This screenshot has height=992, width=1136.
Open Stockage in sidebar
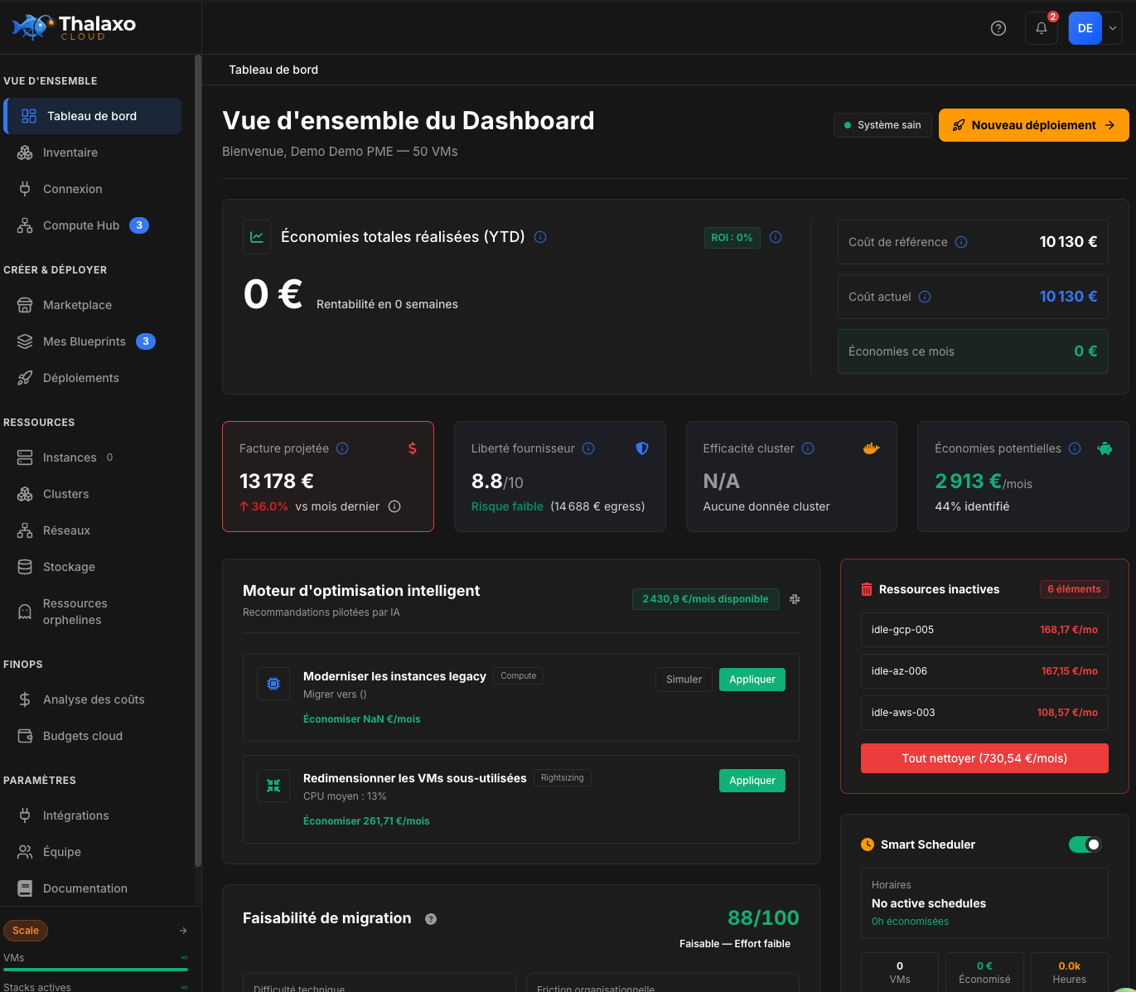click(92, 567)
